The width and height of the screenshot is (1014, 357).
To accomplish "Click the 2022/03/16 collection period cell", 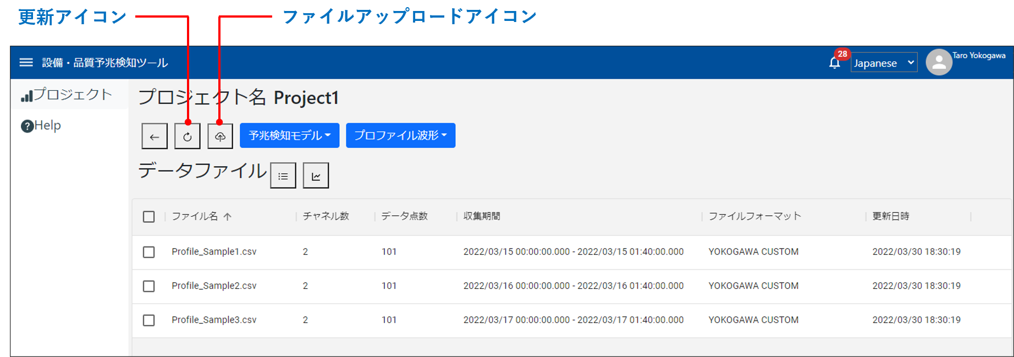I will 574,285.
